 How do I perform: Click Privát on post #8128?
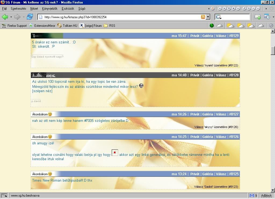click(195, 75)
